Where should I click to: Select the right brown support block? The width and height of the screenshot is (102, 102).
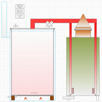(x=52, y=98)
